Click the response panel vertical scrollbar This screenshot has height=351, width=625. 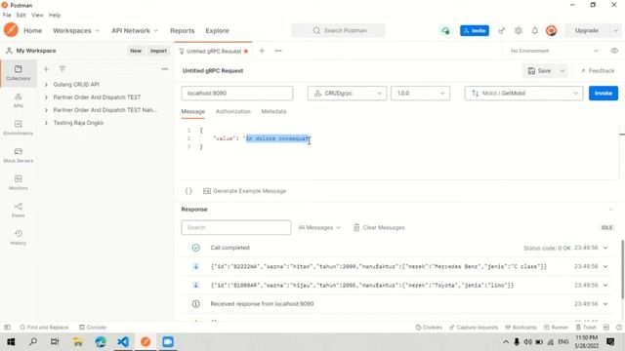623,269
